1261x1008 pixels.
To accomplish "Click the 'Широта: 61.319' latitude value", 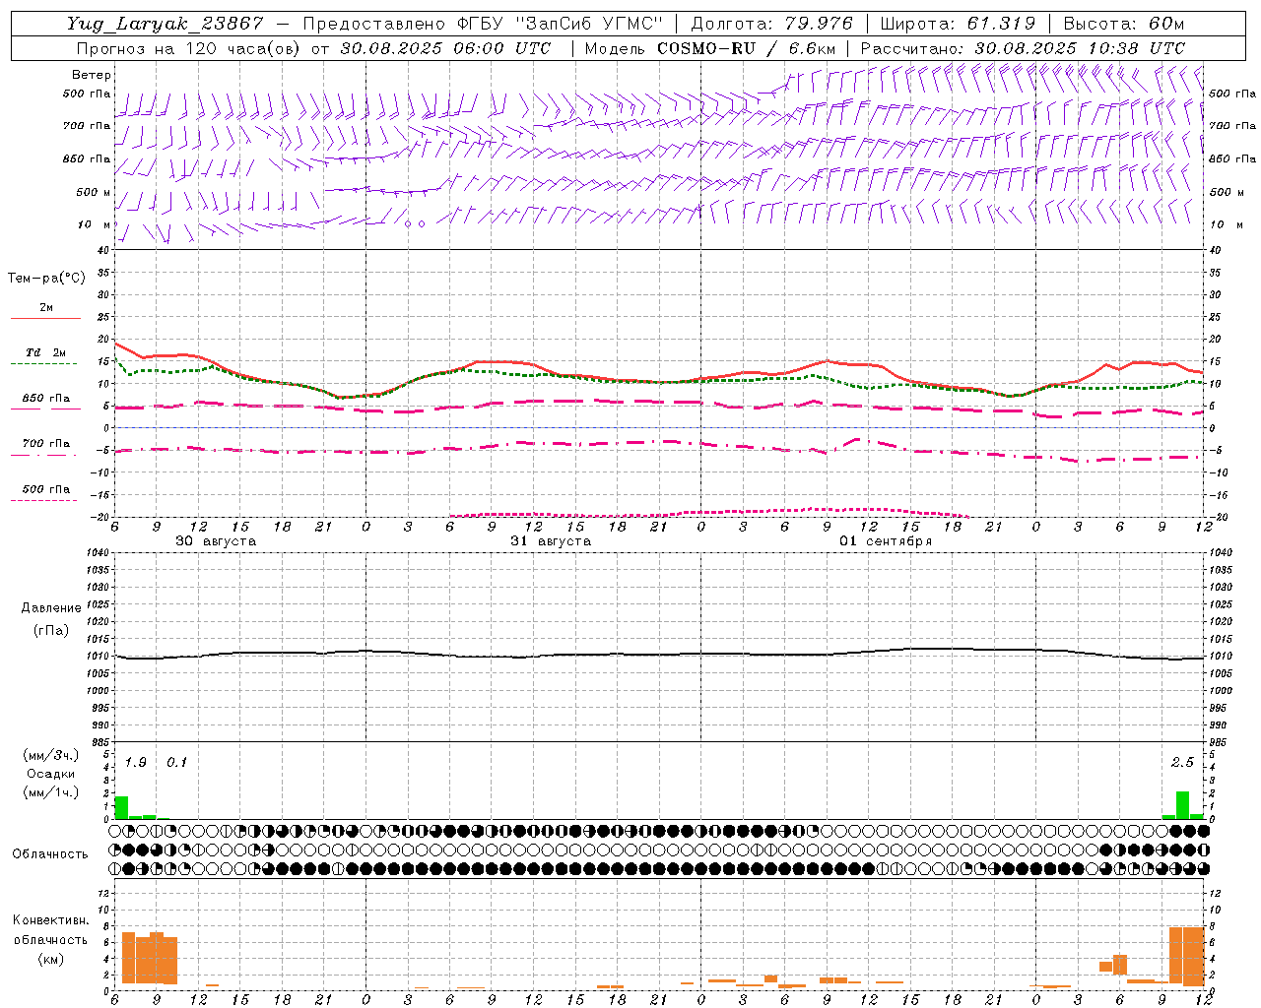I will coord(957,24).
